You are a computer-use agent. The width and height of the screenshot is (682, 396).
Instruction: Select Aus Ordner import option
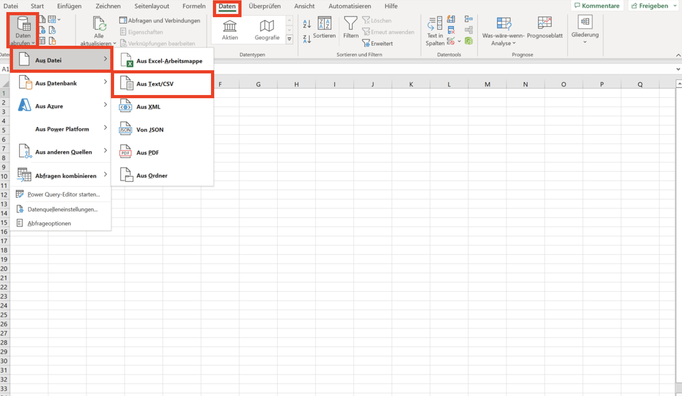click(x=152, y=175)
